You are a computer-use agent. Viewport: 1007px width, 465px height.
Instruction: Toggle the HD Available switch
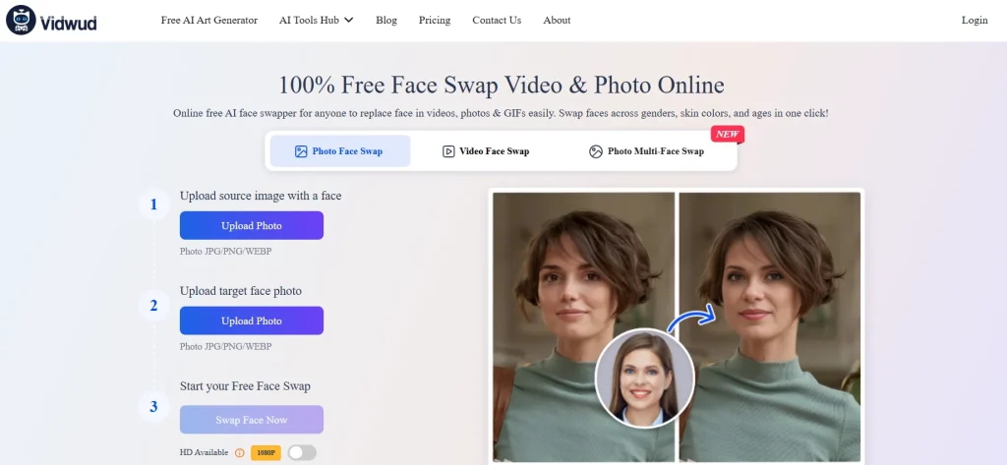[x=302, y=453]
